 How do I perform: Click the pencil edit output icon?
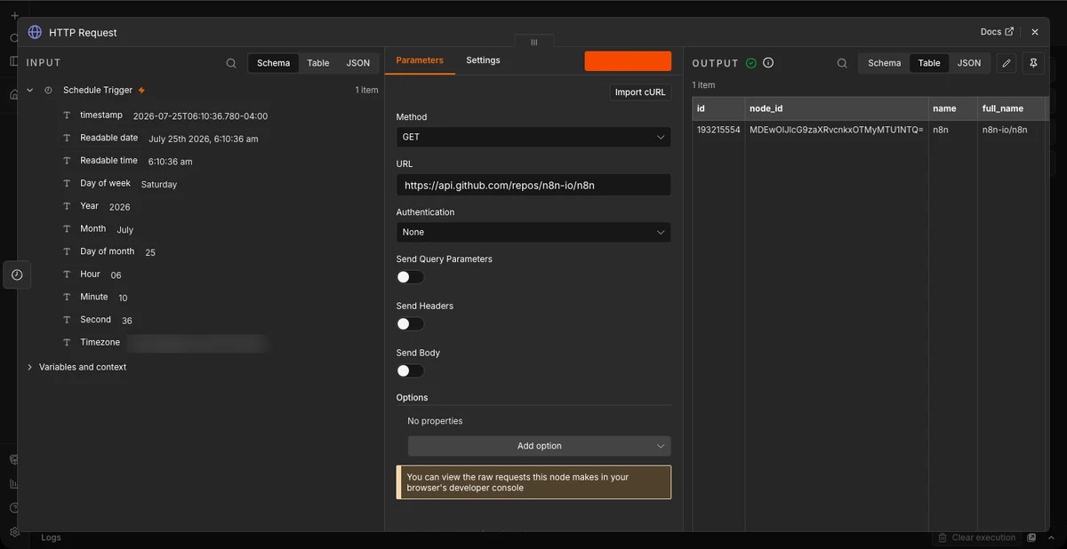[1007, 63]
